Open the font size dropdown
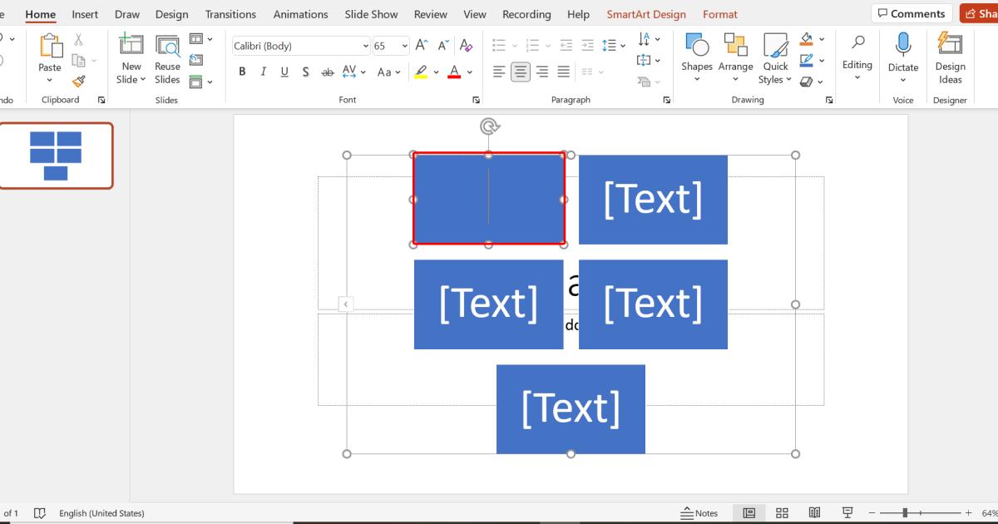 click(404, 45)
